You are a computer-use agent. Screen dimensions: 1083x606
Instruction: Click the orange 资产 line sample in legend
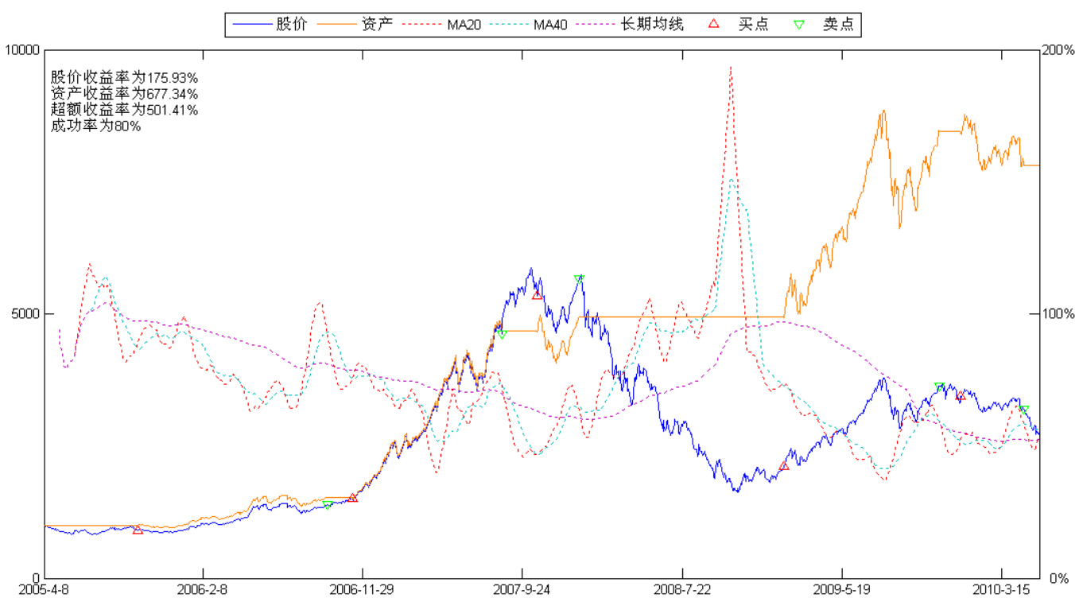pyautogui.click(x=335, y=25)
